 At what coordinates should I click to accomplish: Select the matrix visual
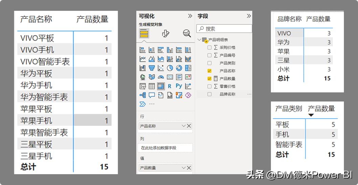[161, 86]
